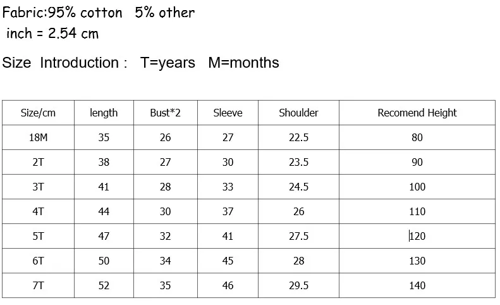Select the 4T size cell
Viewport: 500px width, 305px height.
[x=38, y=211]
